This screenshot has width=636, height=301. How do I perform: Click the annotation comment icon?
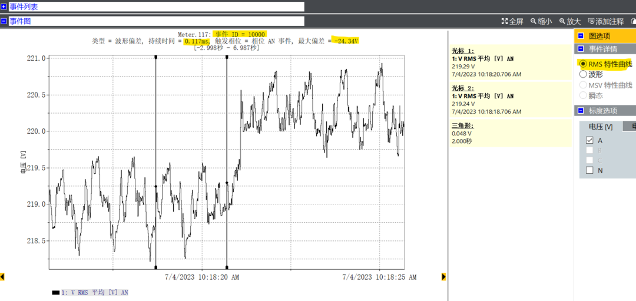tap(591, 21)
